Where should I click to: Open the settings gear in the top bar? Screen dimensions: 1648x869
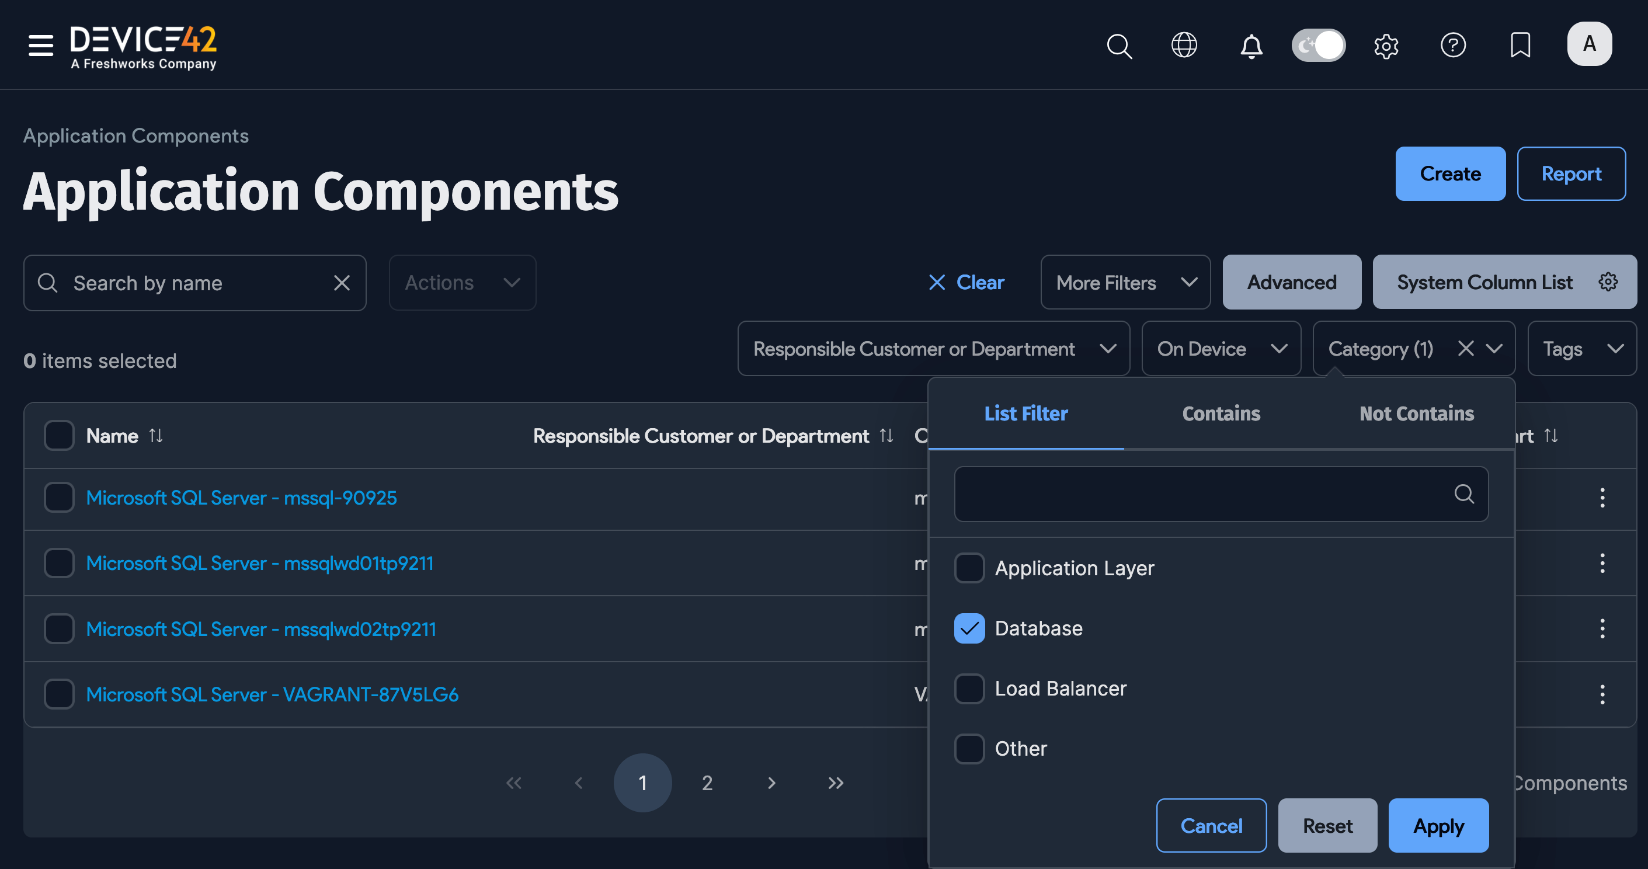1386,45
